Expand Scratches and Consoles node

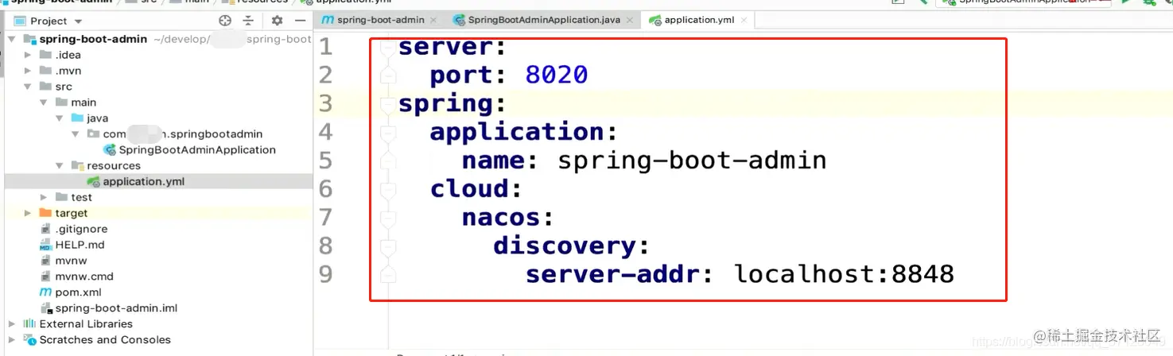pos(12,340)
